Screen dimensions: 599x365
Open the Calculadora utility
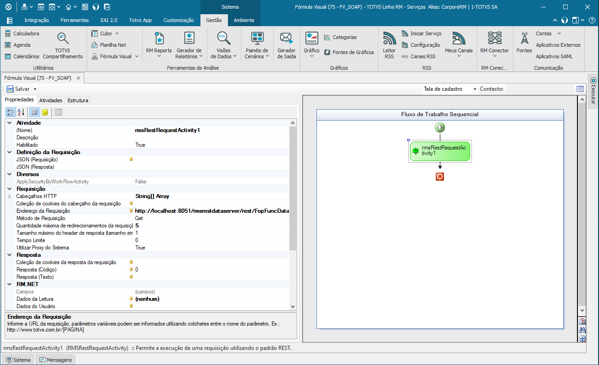[x=22, y=33]
